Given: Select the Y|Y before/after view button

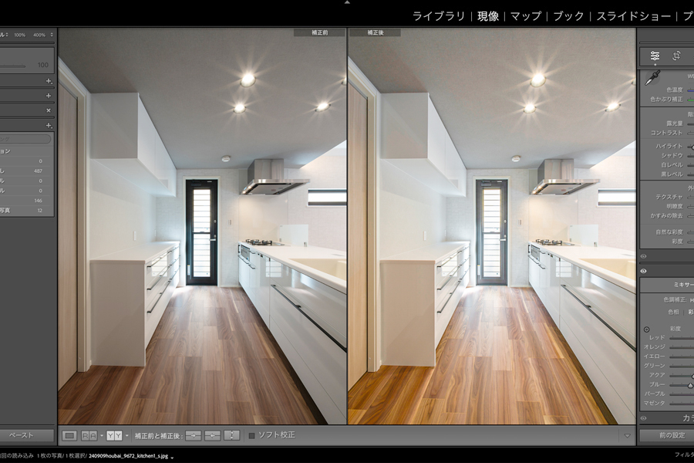Looking at the screenshot, I should tap(114, 435).
